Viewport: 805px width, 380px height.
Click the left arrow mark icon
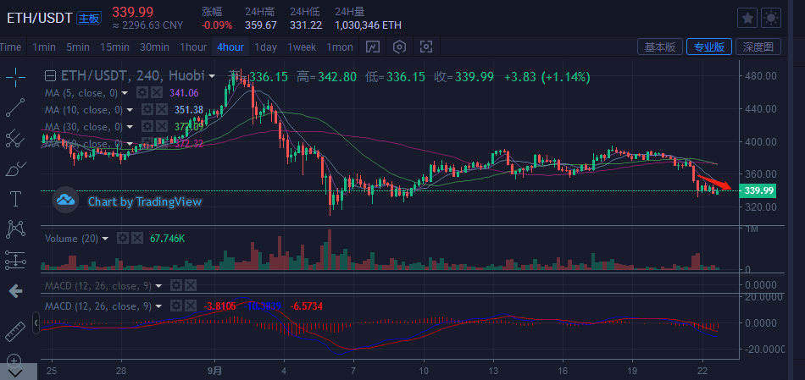(15, 291)
